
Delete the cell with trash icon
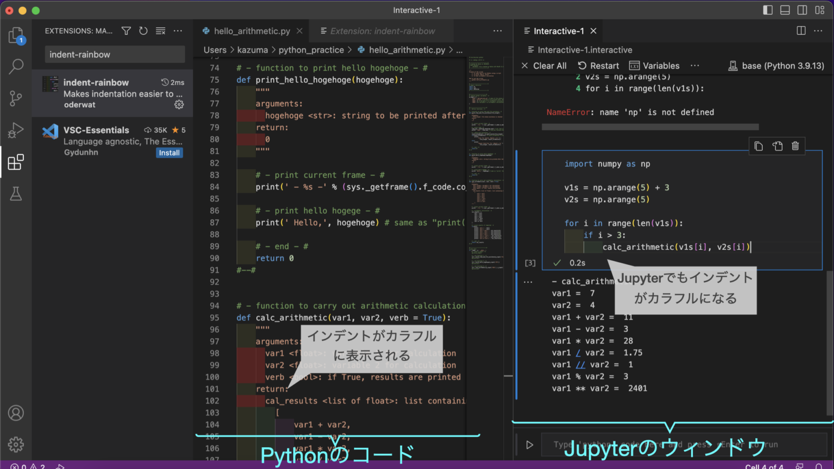pyautogui.click(x=795, y=146)
